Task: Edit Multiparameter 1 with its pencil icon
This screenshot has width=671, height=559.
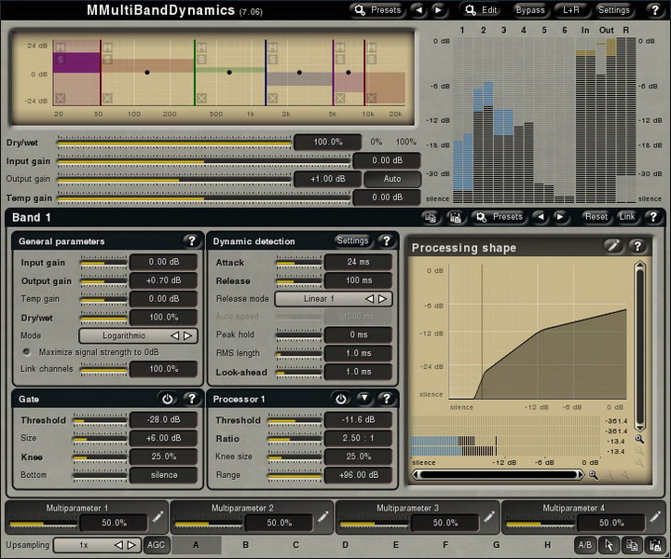Action: click(157, 516)
